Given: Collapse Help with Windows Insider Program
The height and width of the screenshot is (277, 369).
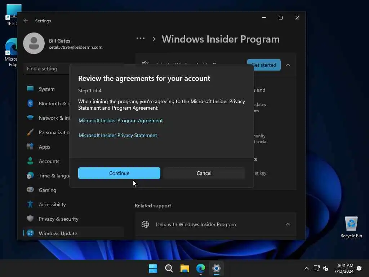Looking at the screenshot, I should tap(288, 224).
